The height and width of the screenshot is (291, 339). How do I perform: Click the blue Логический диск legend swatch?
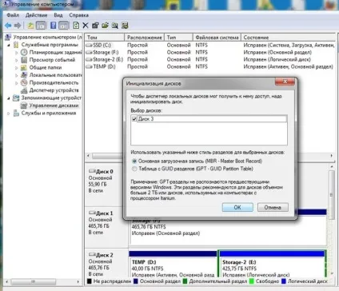284,281
